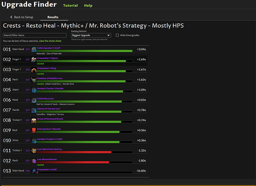Open the Tutorial menu item
The height and width of the screenshot is (186, 256).
[70, 6]
